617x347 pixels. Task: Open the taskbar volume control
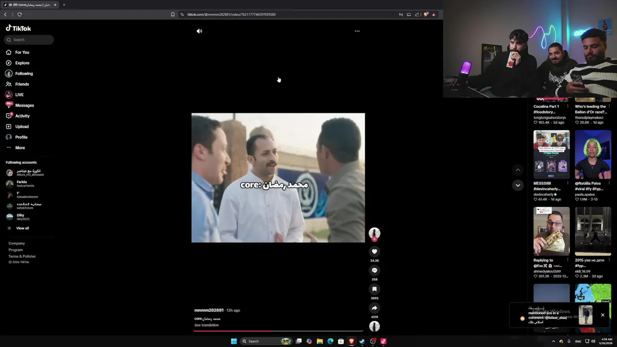(593, 341)
